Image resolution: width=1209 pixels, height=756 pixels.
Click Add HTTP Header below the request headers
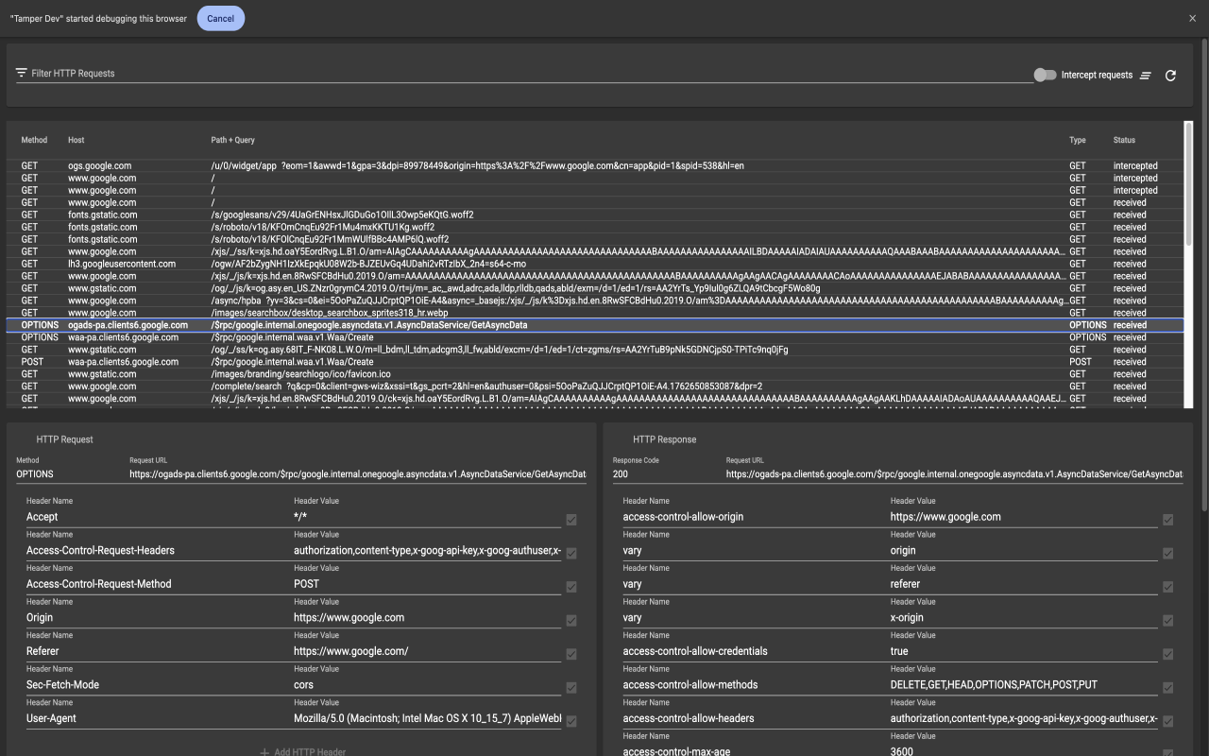(302, 751)
